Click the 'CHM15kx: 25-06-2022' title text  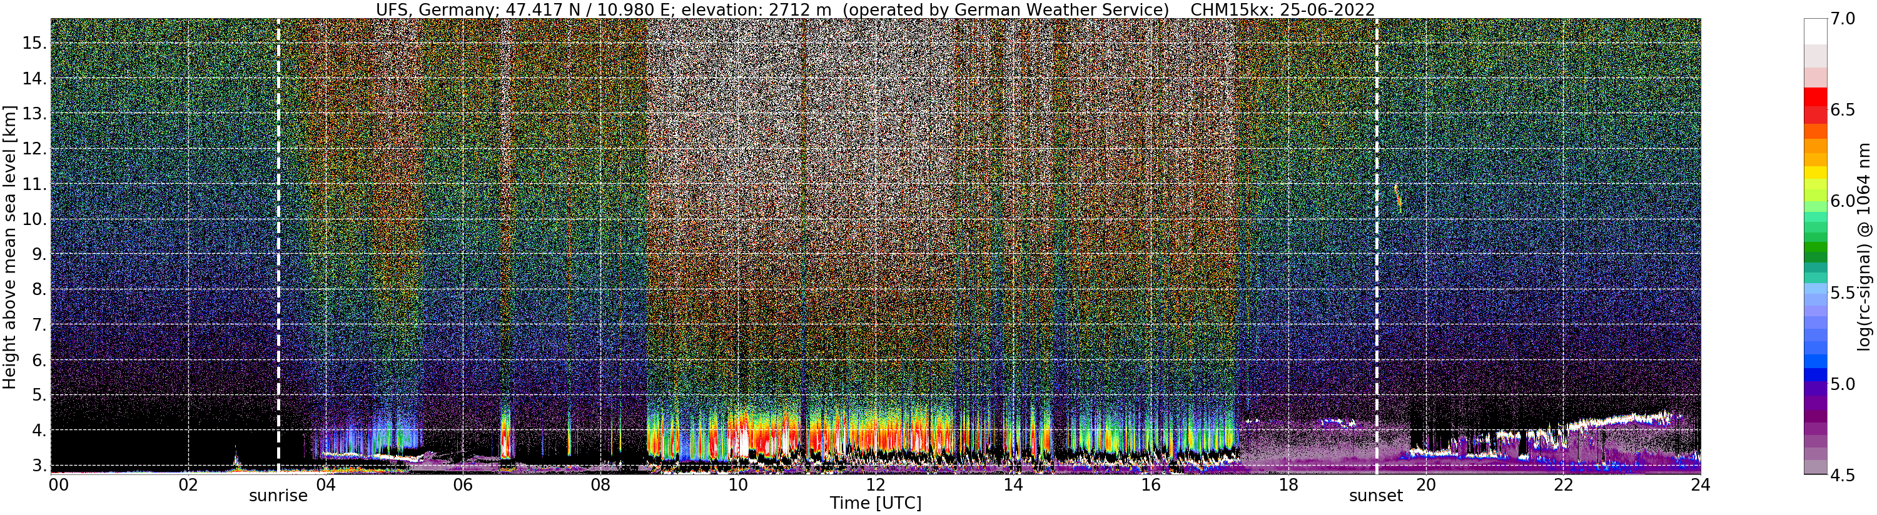1282,9
